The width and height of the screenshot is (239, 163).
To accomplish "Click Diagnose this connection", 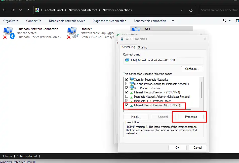I will coord(109,21).
